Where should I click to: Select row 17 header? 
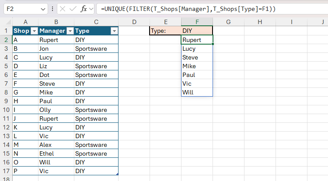[6, 171]
